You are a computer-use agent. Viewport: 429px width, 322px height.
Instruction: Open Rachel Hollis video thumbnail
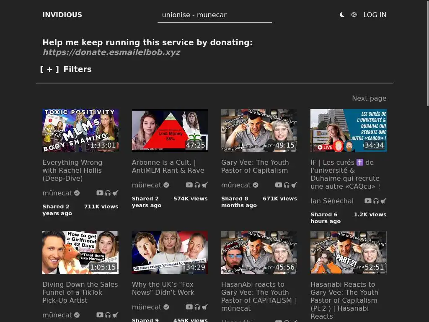tap(80, 130)
